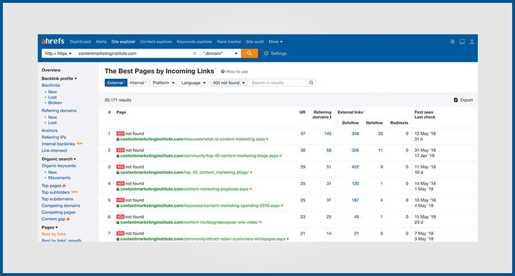The height and width of the screenshot is (276, 515).
Task: Open the *.domain/* mode dropdown
Action: pyautogui.click(x=220, y=54)
